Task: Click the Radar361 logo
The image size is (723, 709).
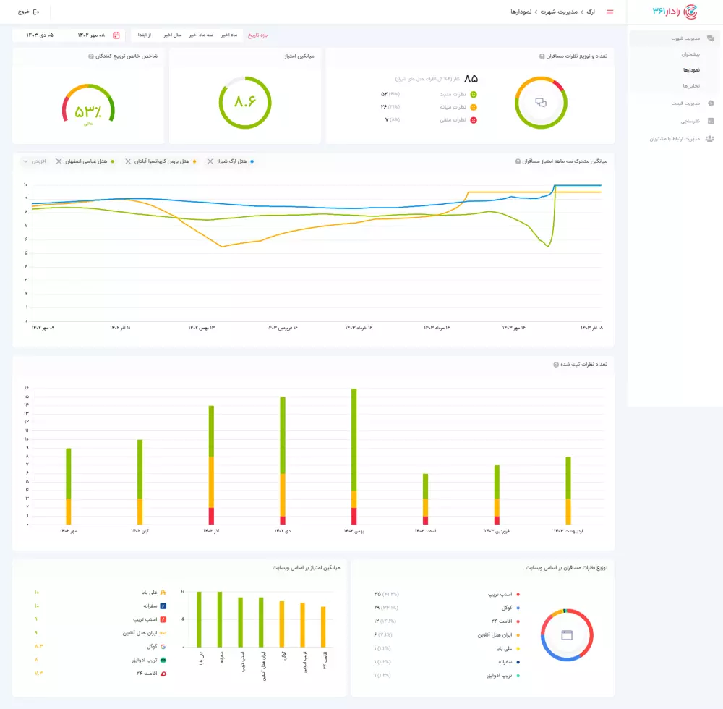Action: click(x=675, y=12)
